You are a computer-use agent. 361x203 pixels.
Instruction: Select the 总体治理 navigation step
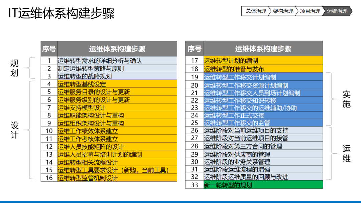tap(255, 11)
